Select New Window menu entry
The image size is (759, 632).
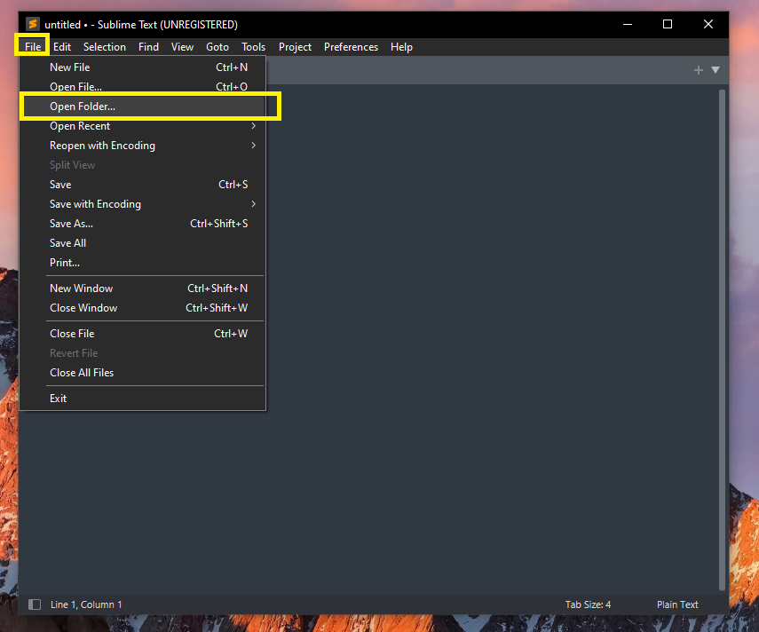point(143,288)
